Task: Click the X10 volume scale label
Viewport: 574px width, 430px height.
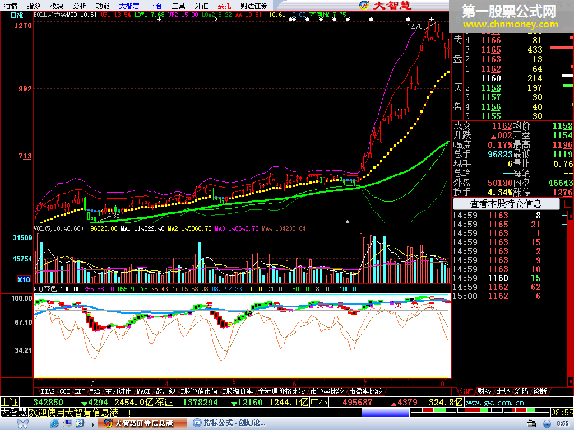Action: [24, 279]
